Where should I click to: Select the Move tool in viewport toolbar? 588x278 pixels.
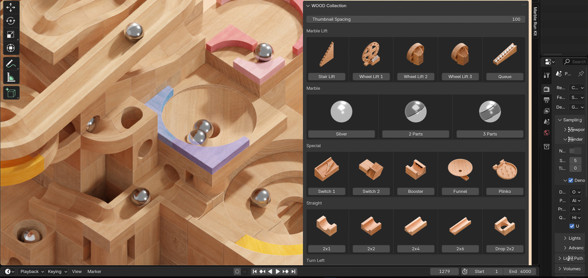11,8
